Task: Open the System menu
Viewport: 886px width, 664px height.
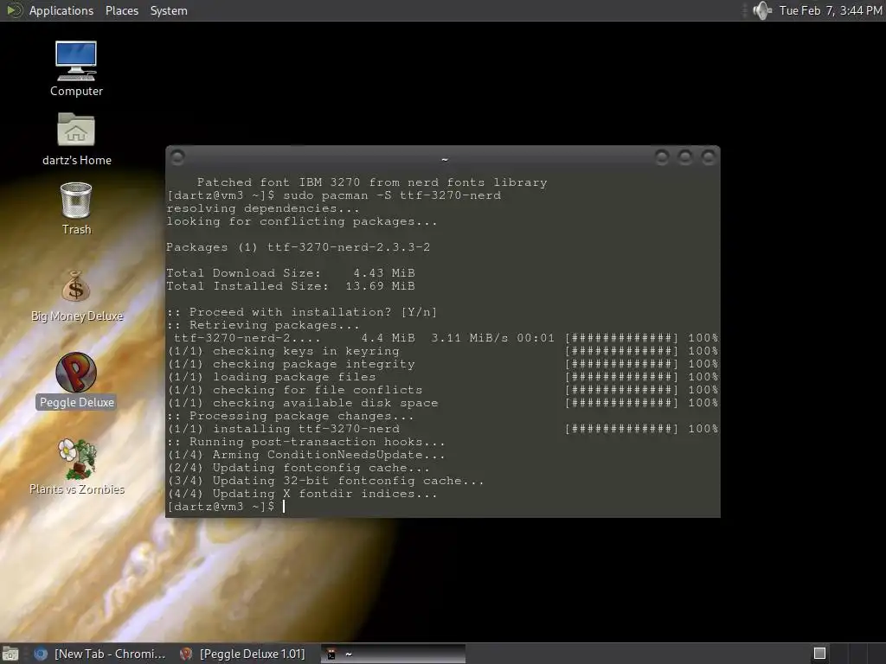Action: 169,10
